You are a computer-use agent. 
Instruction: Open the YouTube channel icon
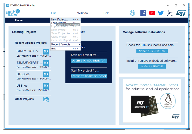tap(152, 13)
